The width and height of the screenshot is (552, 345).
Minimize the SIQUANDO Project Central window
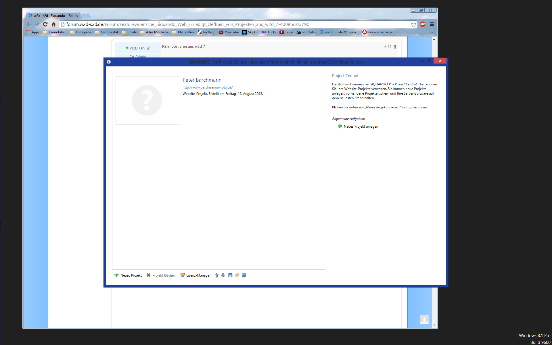(x=422, y=61)
